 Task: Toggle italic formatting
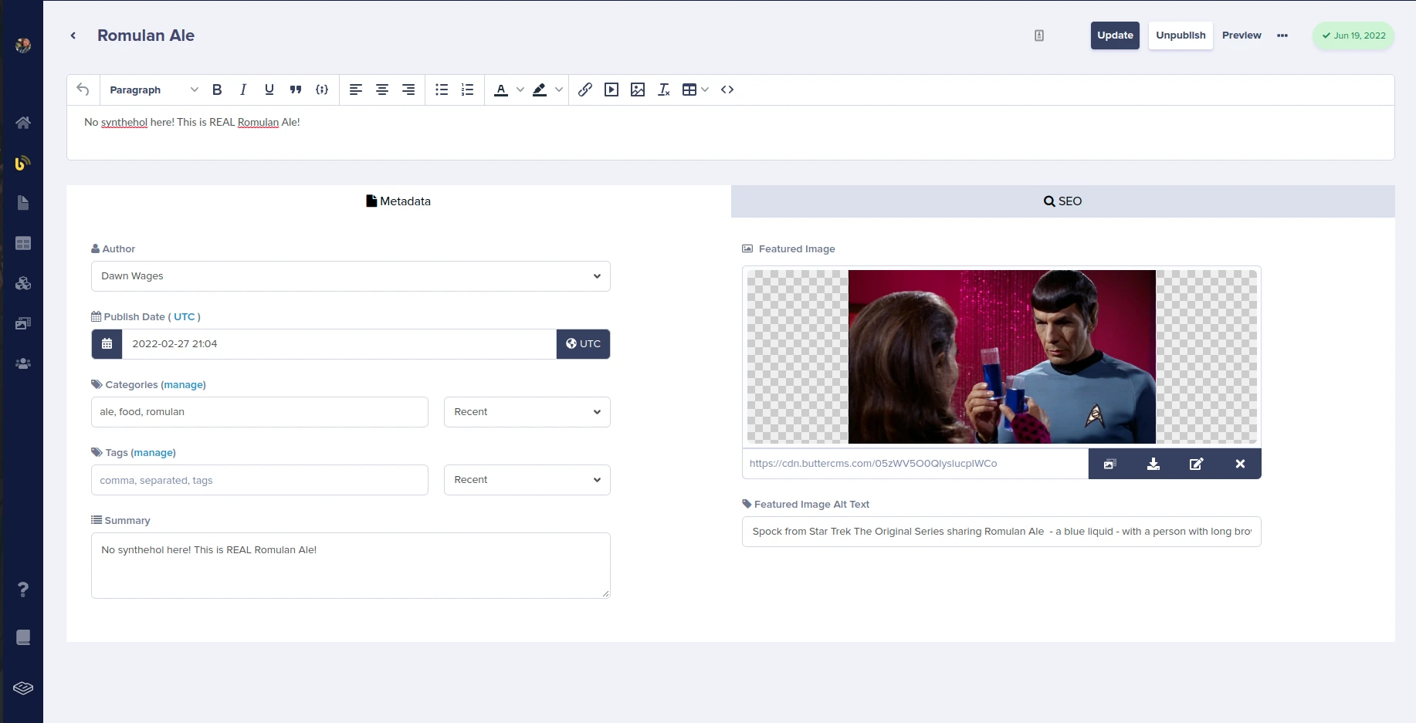point(243,90)
